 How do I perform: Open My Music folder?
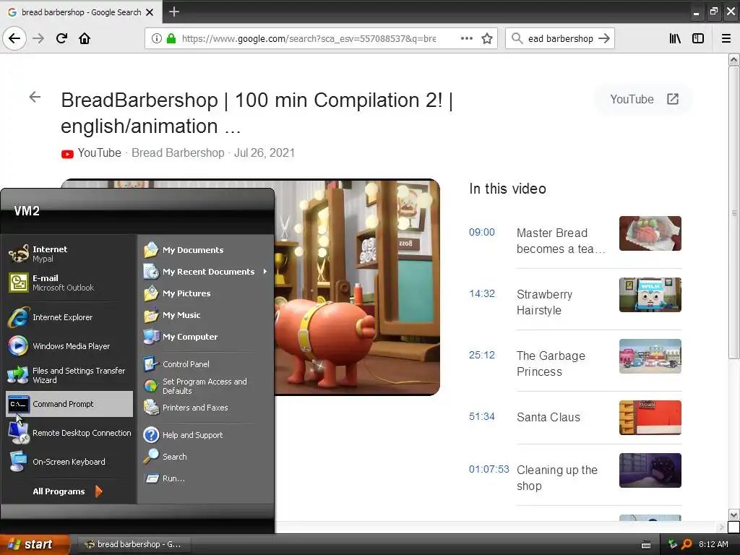pyautogui.click(x=206, y=315)
